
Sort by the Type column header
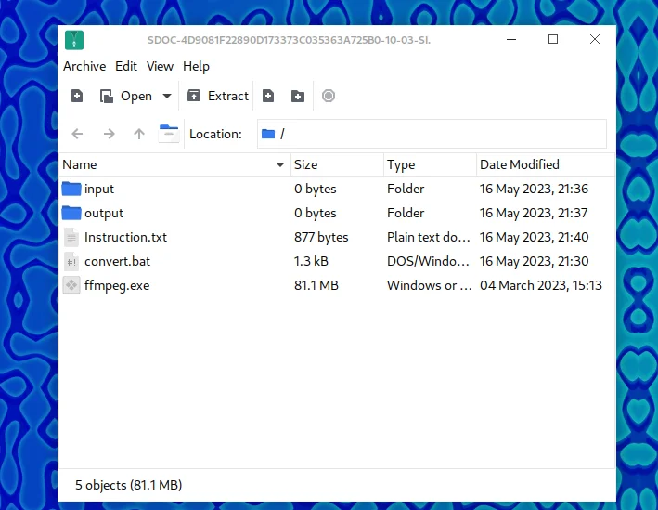[x=430, y=164]
